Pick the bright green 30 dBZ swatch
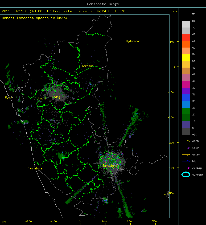 click(186, 111)
